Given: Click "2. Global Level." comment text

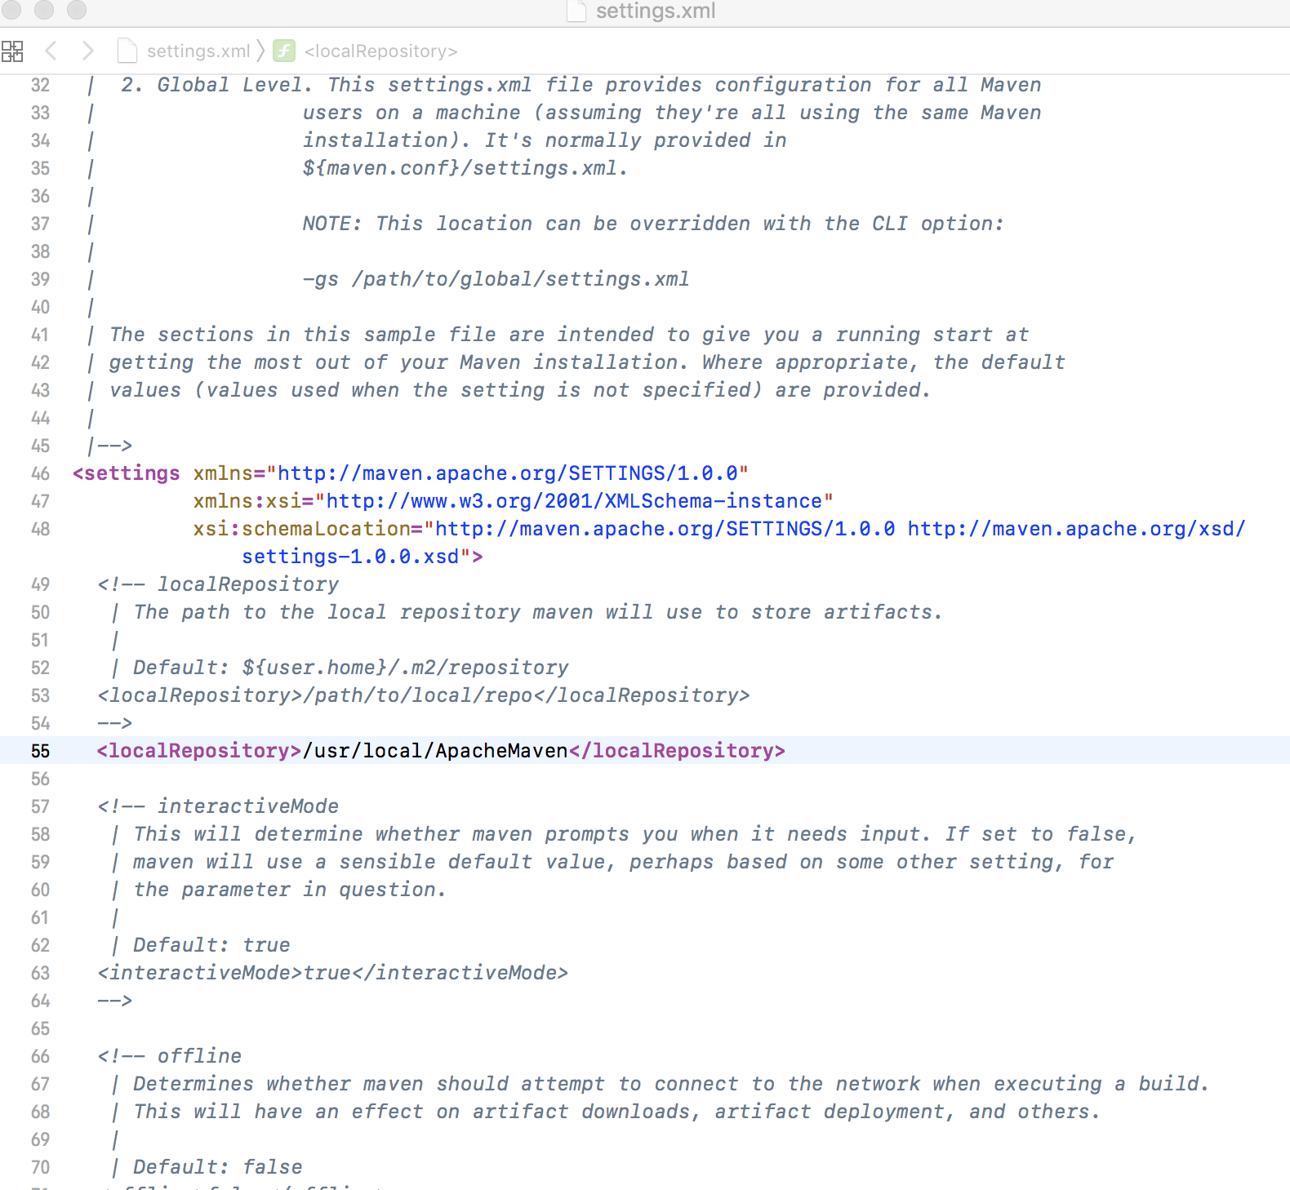Looking at the screenshot, I should pos(216,85).
